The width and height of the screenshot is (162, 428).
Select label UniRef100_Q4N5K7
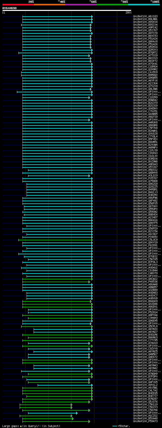tap(145, 354)
